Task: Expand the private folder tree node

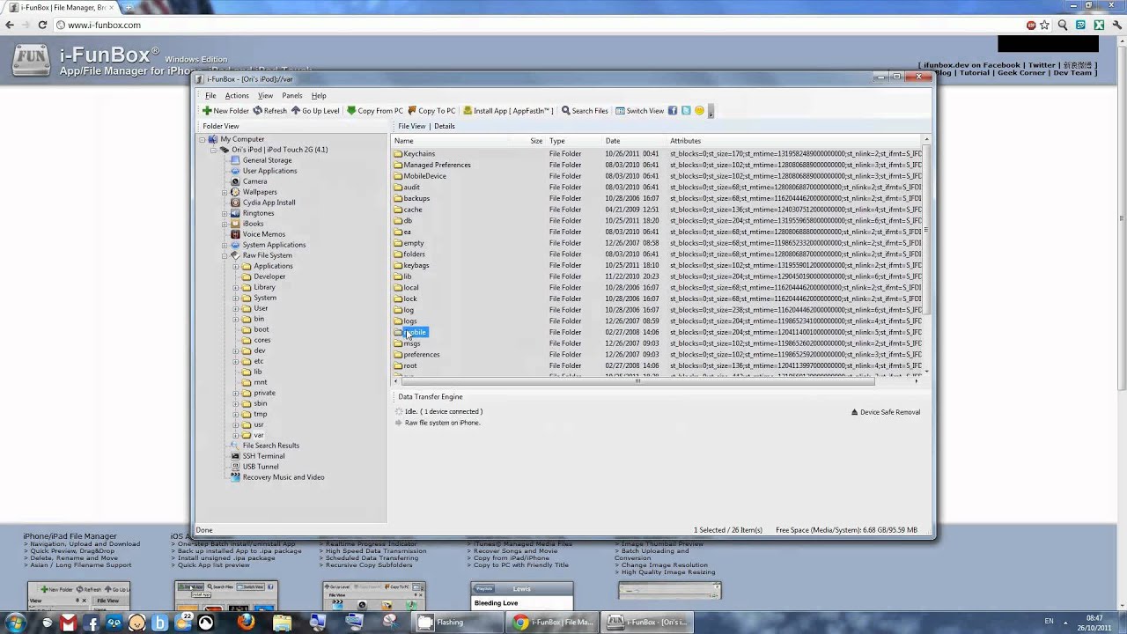Action: click(235, 393)
